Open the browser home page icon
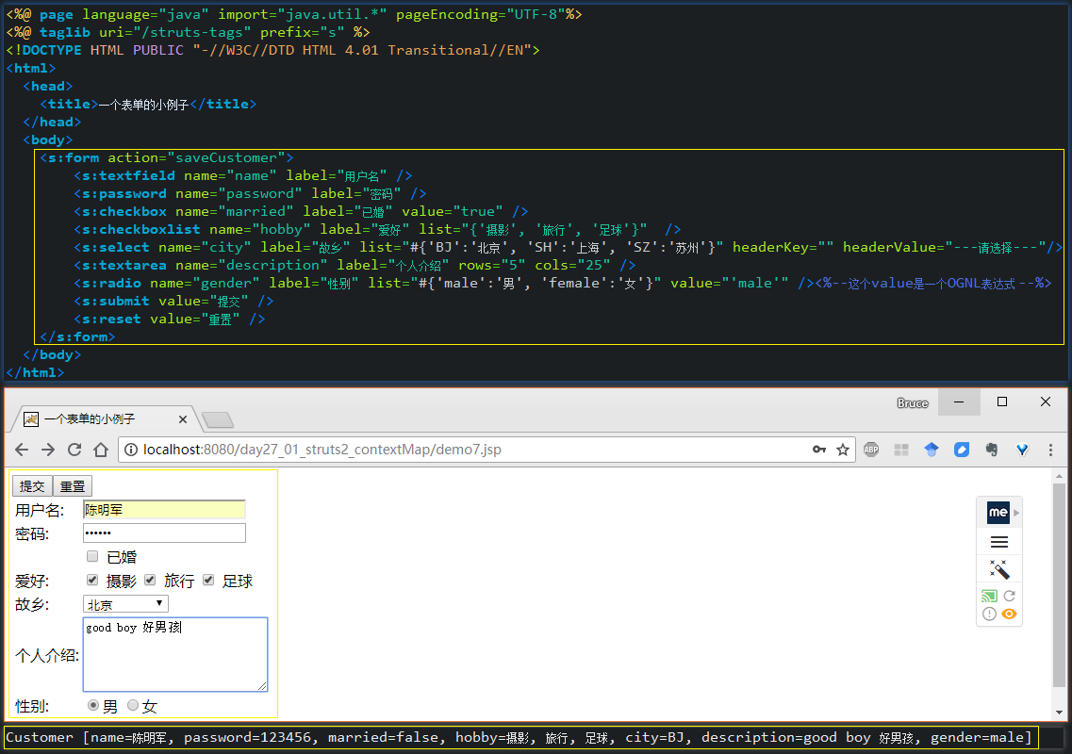This screenshot has width=1072, height=754. tap(101, 450)
